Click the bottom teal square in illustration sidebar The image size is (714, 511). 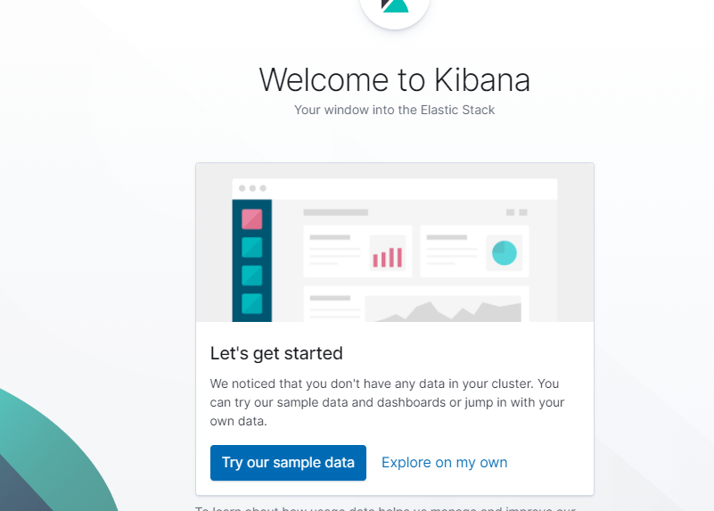coord(251,304)
